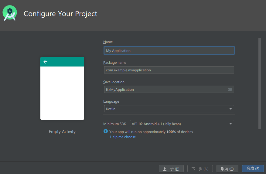Focus the Name field containing My Application

tap(169, 51)
